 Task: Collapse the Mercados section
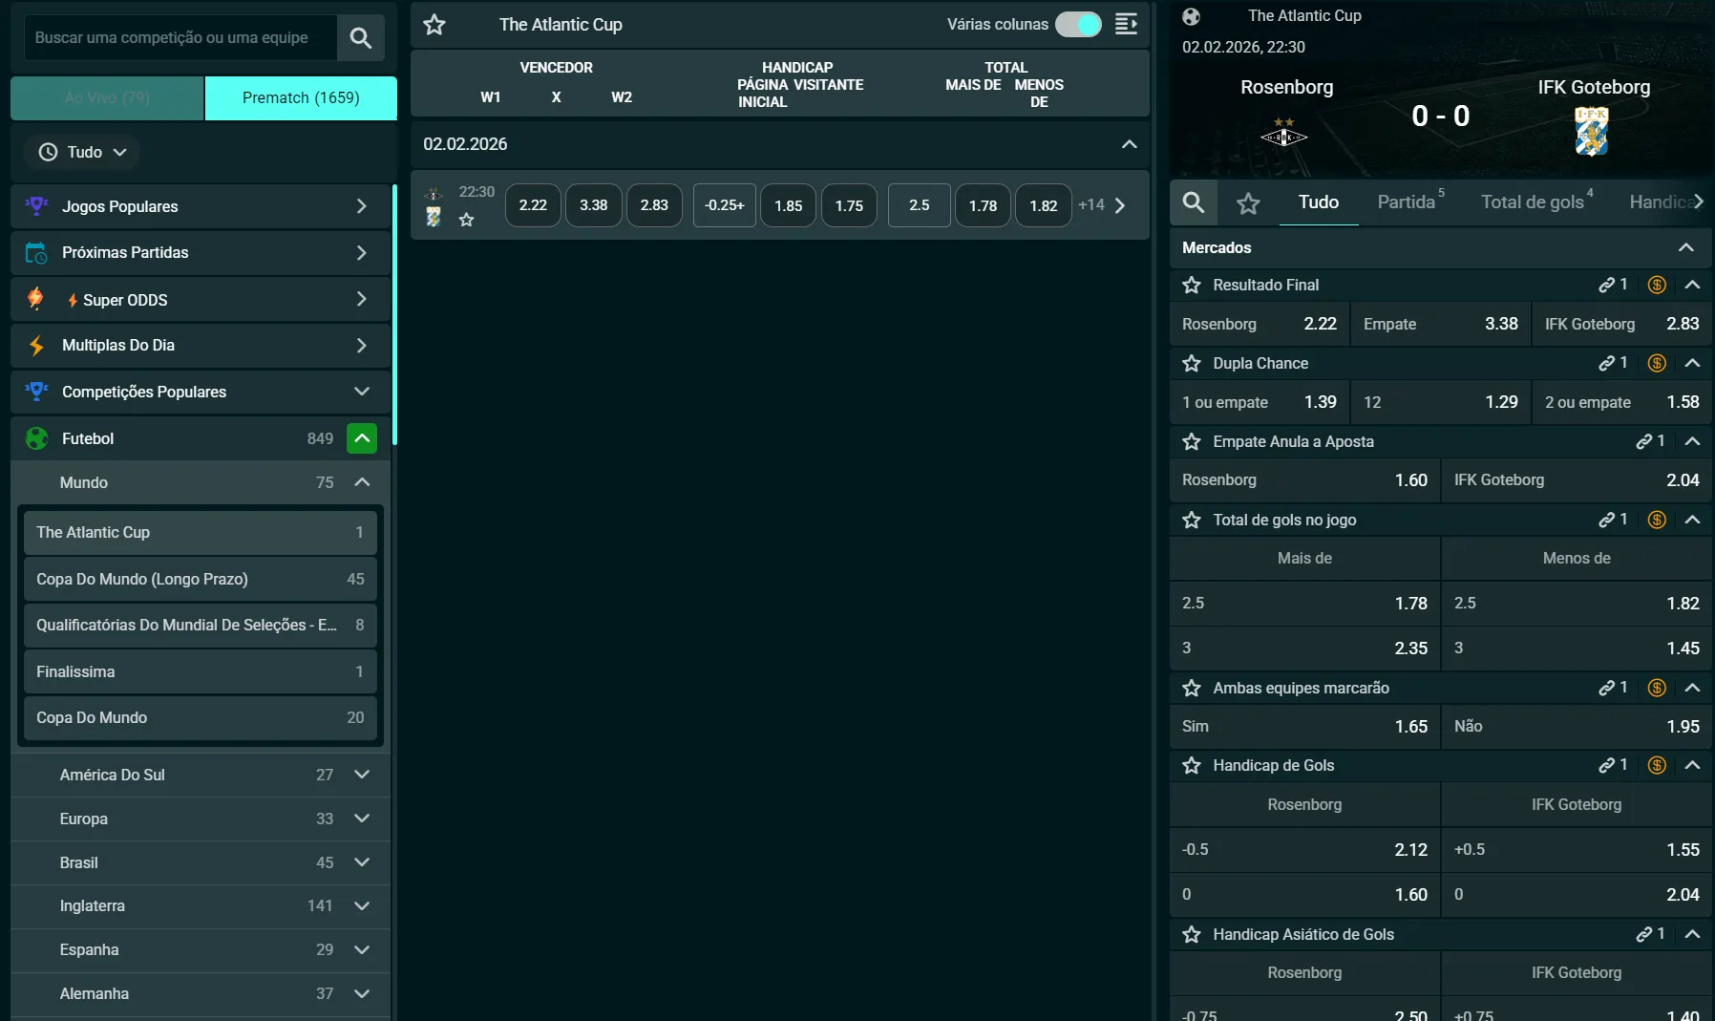click(1686, 247)
